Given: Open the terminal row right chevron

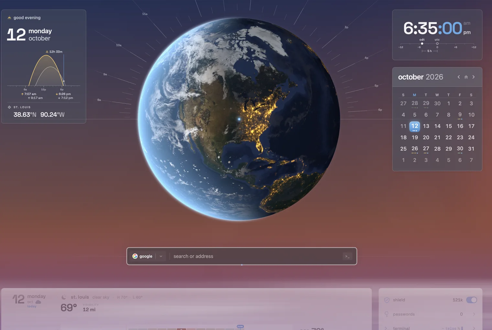Looking at the screenshot, I should [474, 328].
